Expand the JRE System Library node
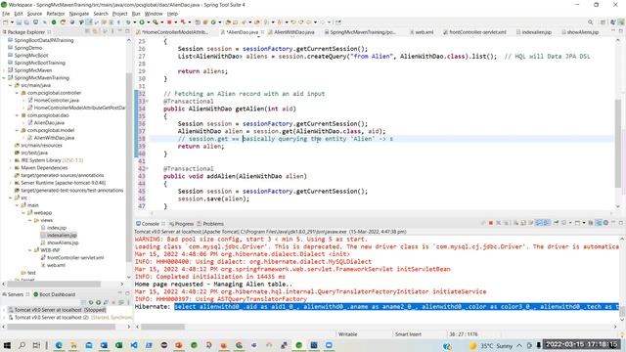Screen dimensions: 626x352 click(11, 160)
